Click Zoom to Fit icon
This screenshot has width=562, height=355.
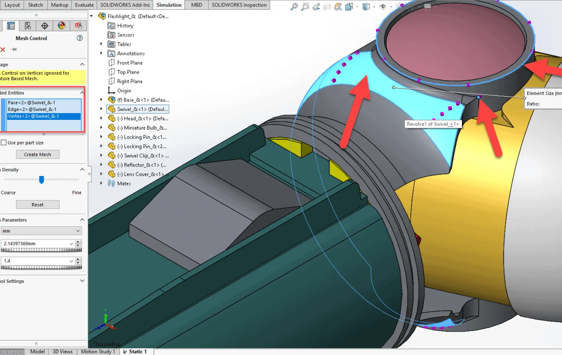[x=294, y=7]
